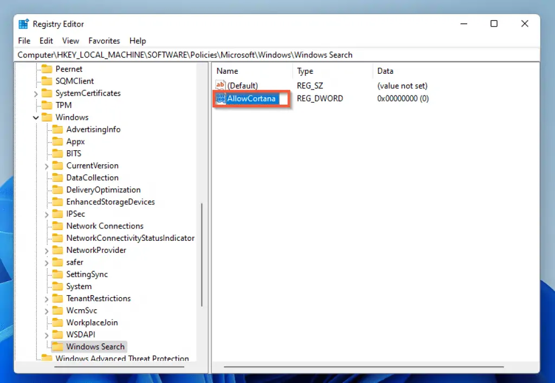Click the Name column header
Screen dimensions: 555x383
pos(228,71)
